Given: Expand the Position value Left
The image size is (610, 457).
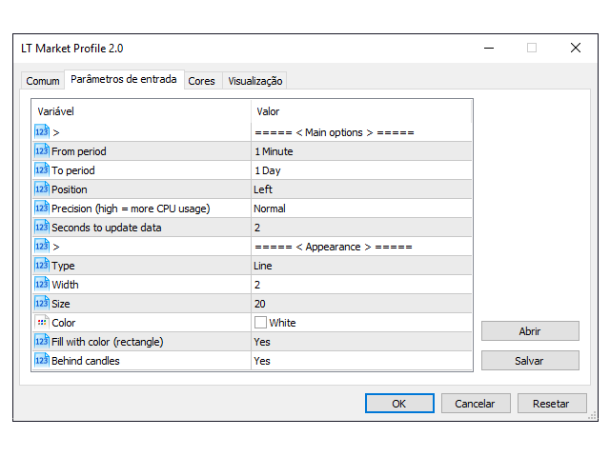Looking at the screenshot, I should click(x=263, y=189).
